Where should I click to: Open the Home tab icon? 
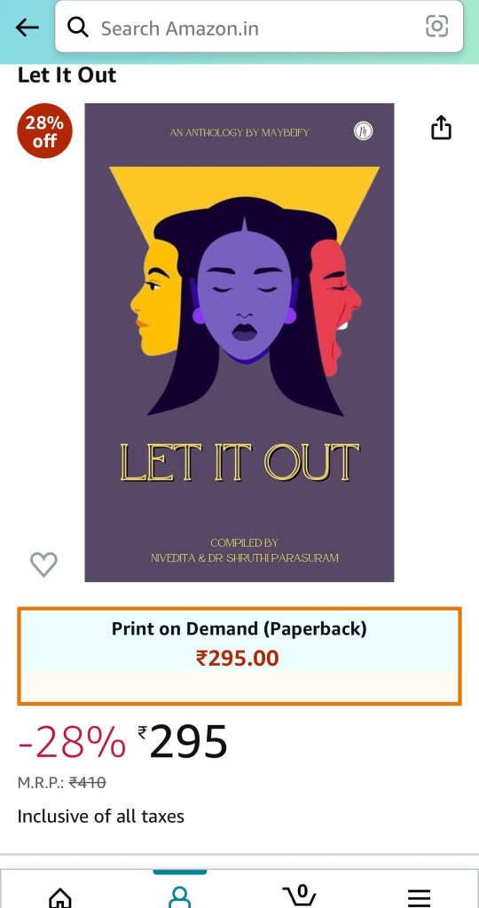click(60, 898)
